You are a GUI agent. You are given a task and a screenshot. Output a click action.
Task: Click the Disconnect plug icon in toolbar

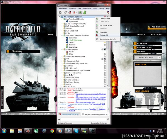click(66, 12)
